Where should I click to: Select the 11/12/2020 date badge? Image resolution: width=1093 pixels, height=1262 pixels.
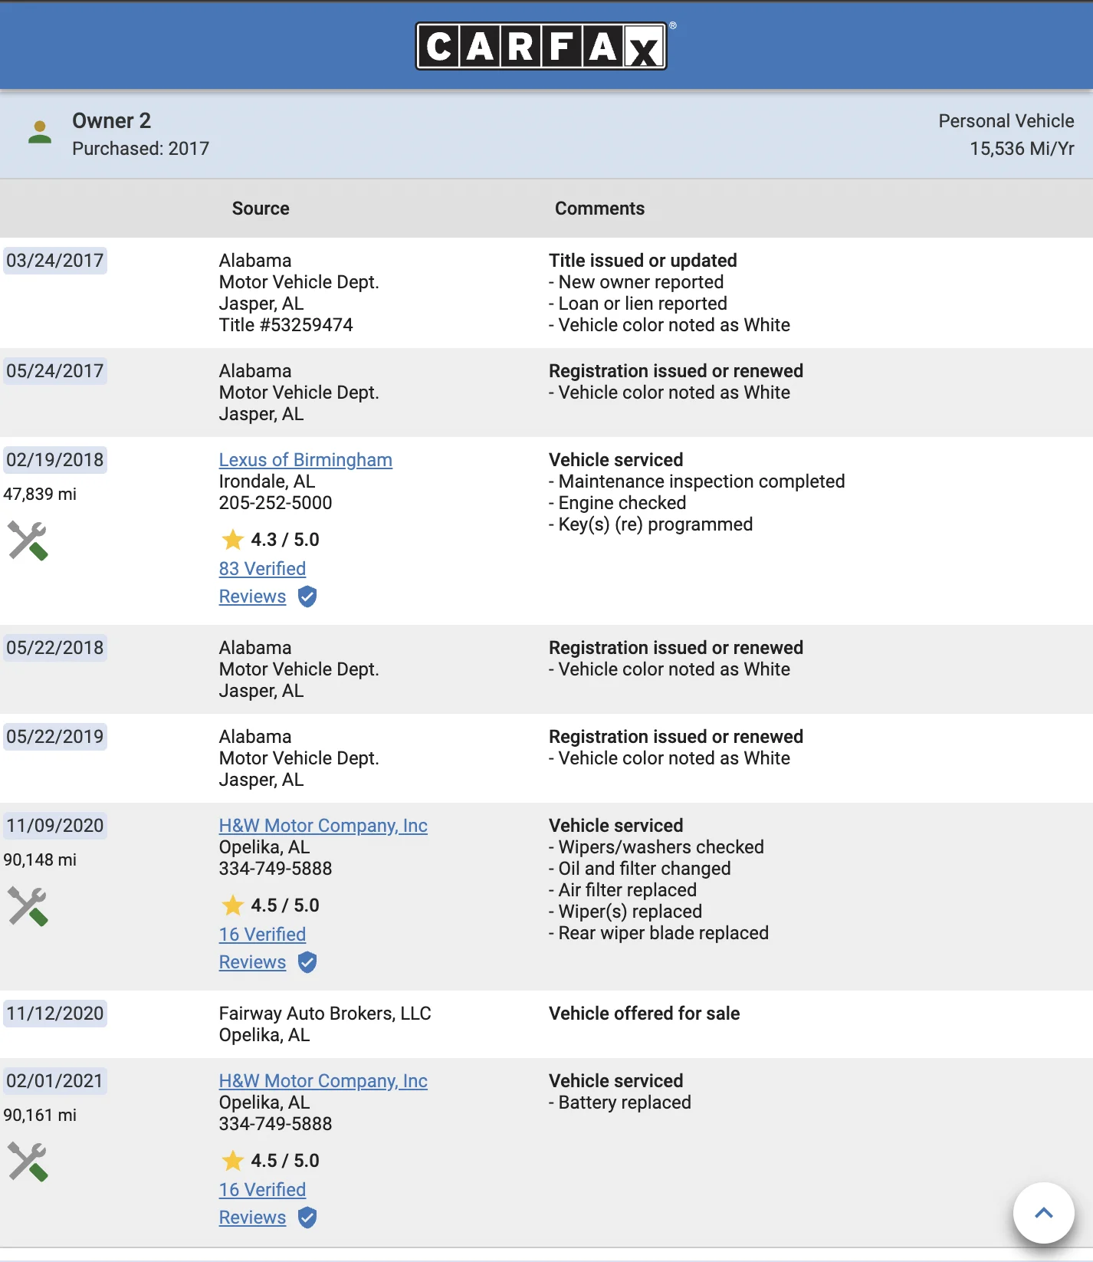tap(54, 1014)
